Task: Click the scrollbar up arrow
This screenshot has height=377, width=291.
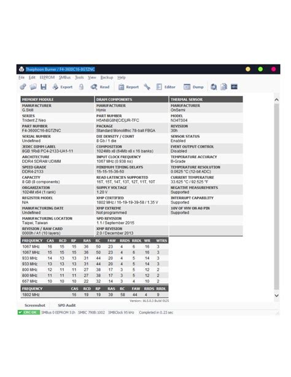Action: (277, 100)
